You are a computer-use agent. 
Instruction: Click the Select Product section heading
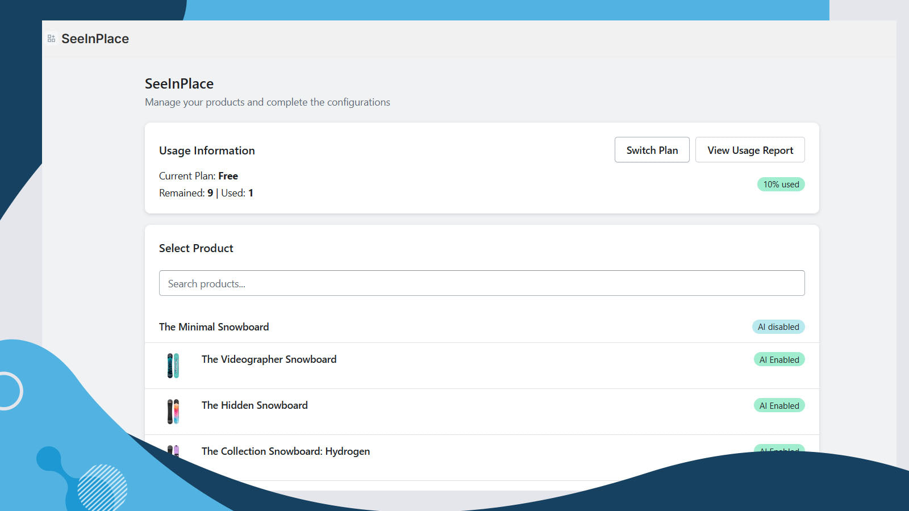point(196,248)
